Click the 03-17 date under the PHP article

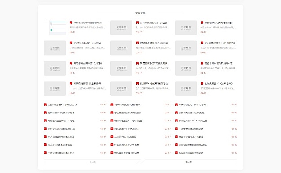tap(72, 32)
